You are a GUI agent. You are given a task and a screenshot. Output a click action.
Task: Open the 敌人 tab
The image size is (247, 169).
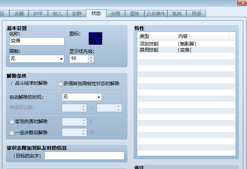coord(58,14)
